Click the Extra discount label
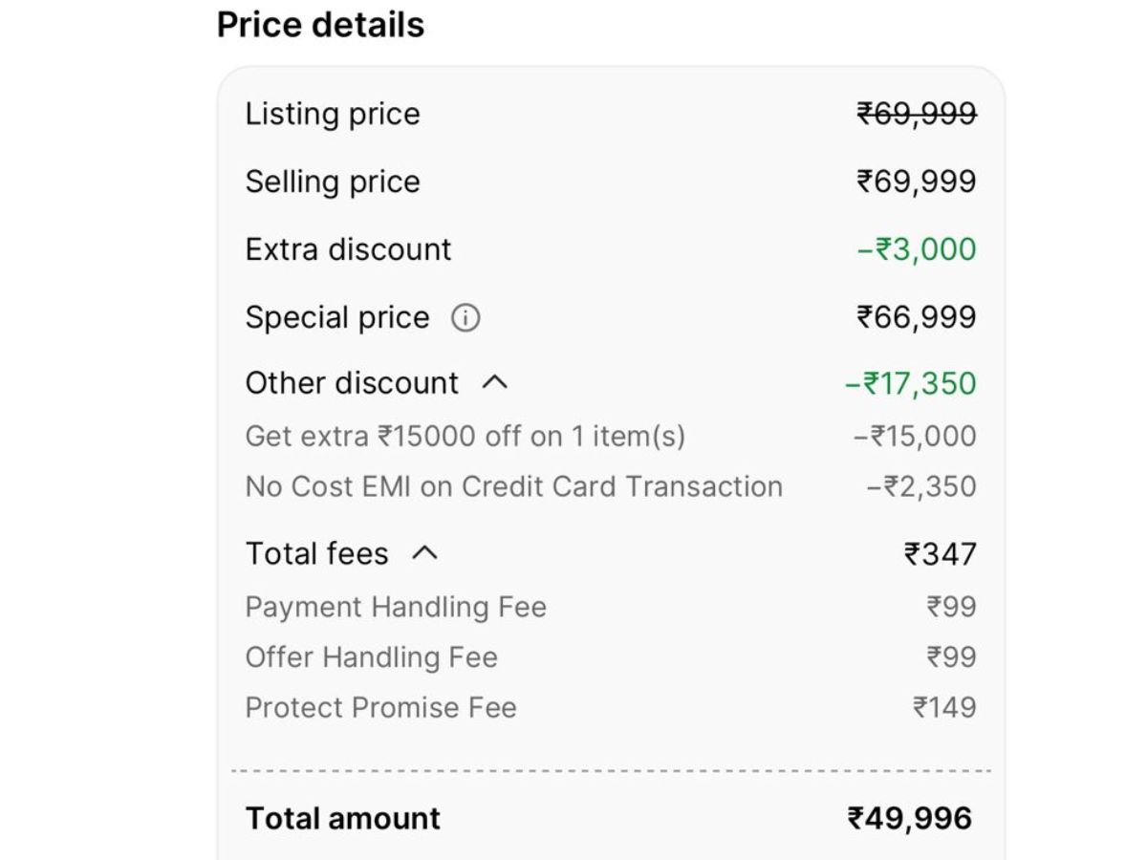This screenshot has width=1147, height=860. (348, 249)
